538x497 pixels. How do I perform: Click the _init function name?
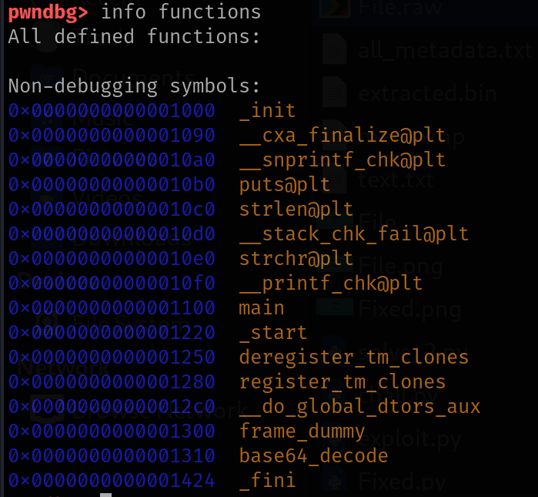267,111
